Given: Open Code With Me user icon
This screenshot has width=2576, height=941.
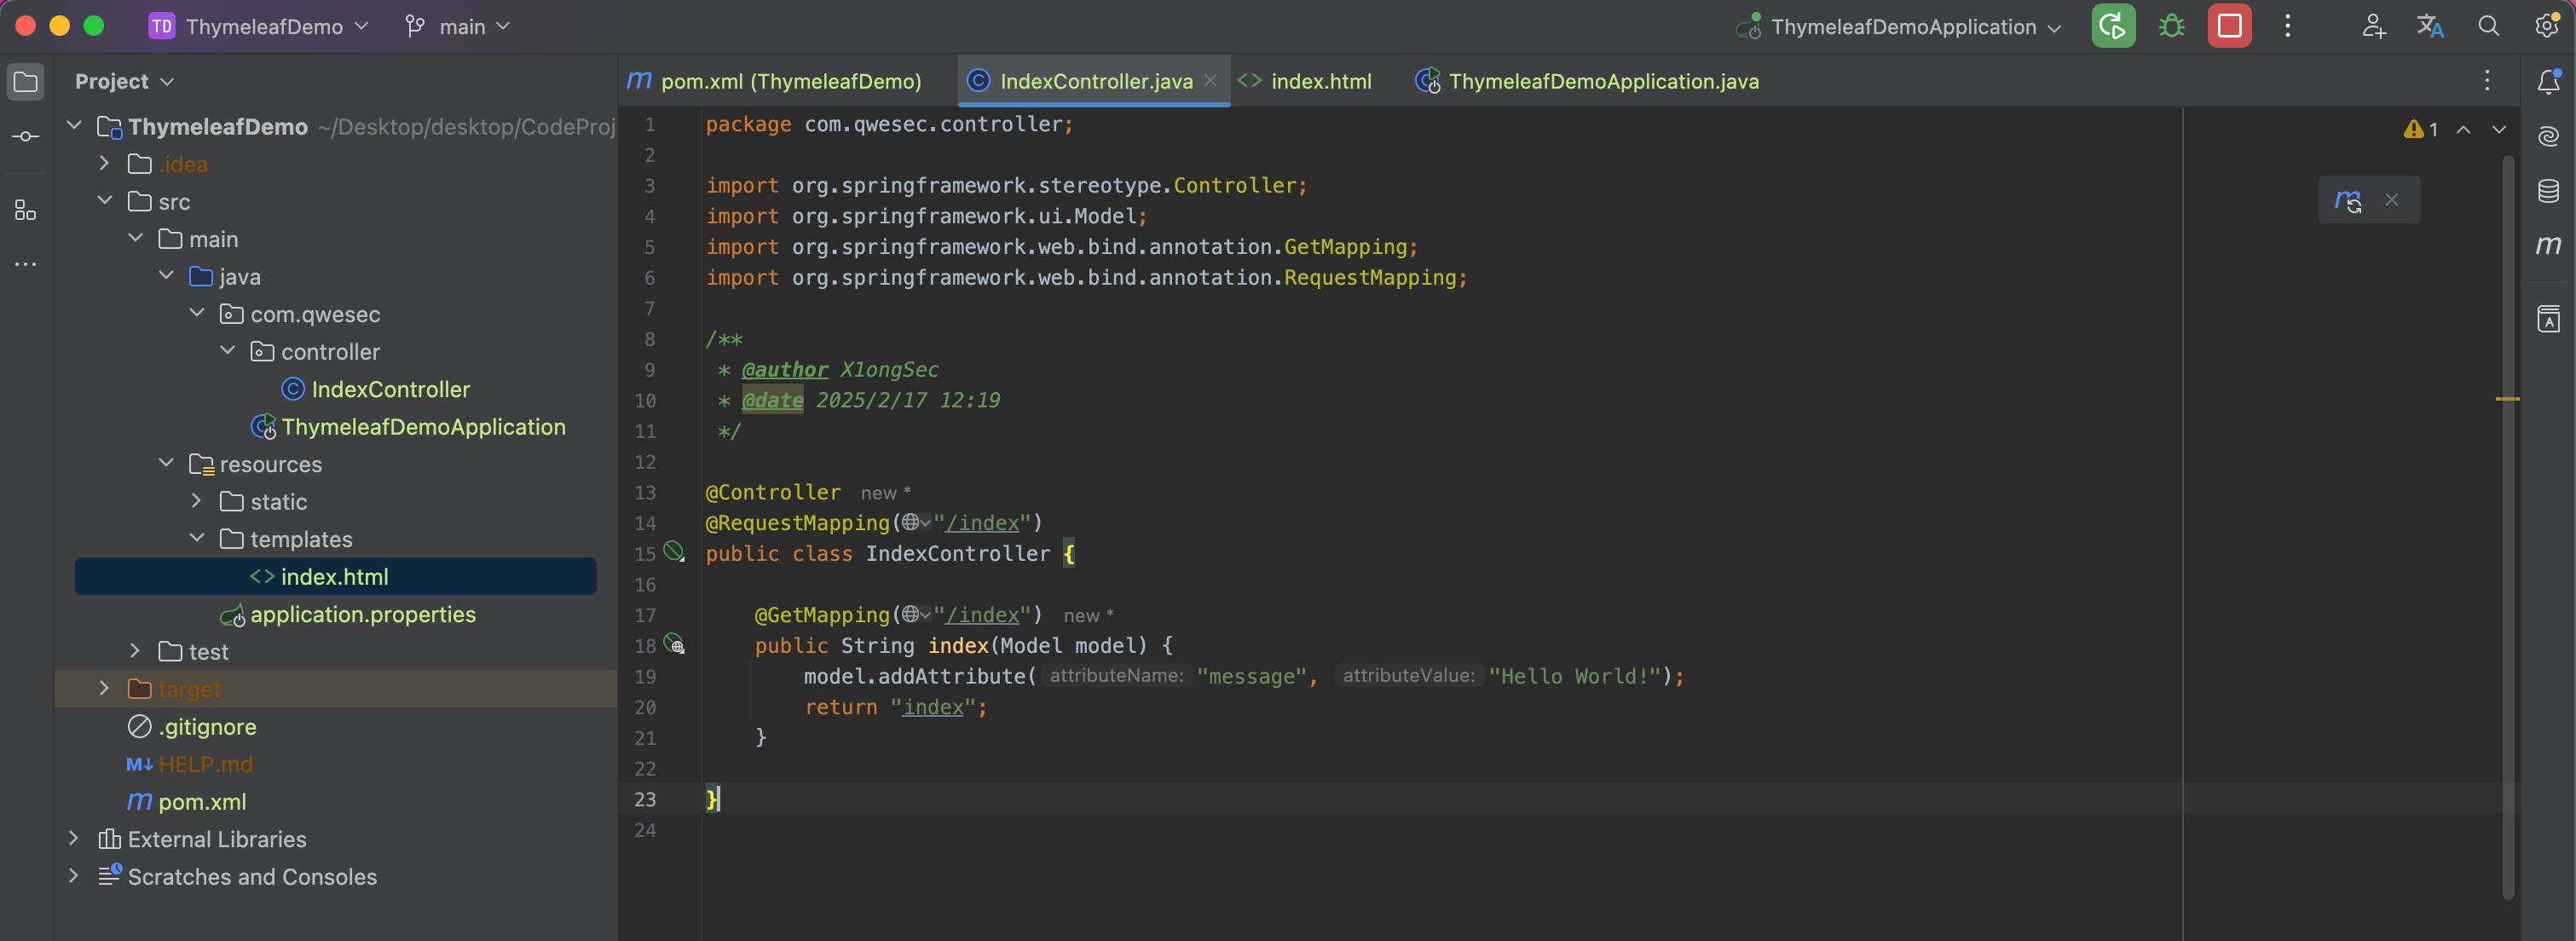Looking at the screenshot, I should pyautogui.click(x=2373, y=26).
